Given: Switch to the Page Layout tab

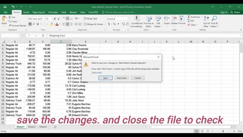Looking at the screenshot, I should pos(39,12).
